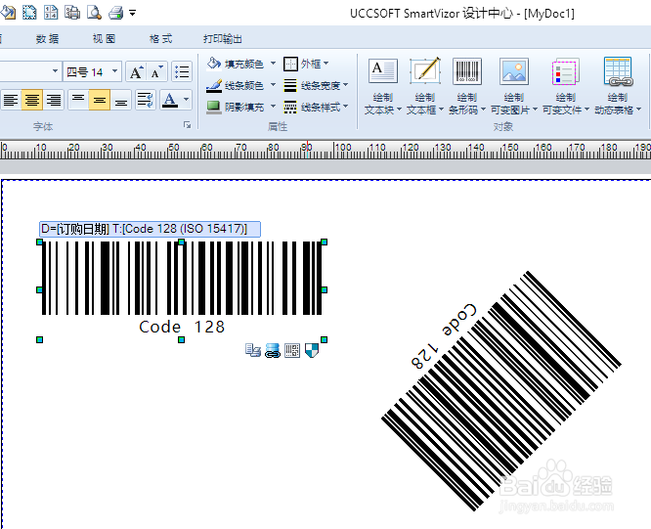651x529 pixels.
Task: Apply font color with A icon
Action: pyautogui.click(x=170, y=100)
